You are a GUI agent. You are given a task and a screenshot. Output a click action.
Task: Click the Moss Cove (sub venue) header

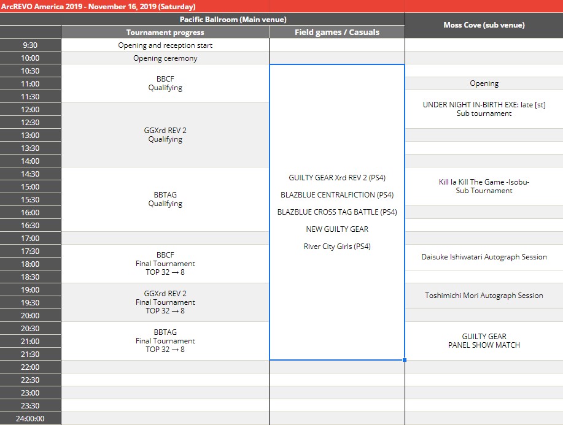click(x=484, y=25)
